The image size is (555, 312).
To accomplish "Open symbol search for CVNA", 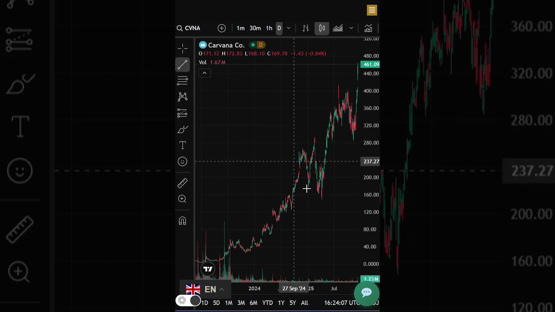I will tap(188, 28).
